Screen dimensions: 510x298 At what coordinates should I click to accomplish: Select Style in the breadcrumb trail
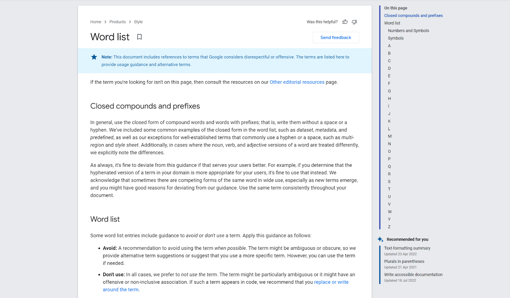tap(138, 22)
